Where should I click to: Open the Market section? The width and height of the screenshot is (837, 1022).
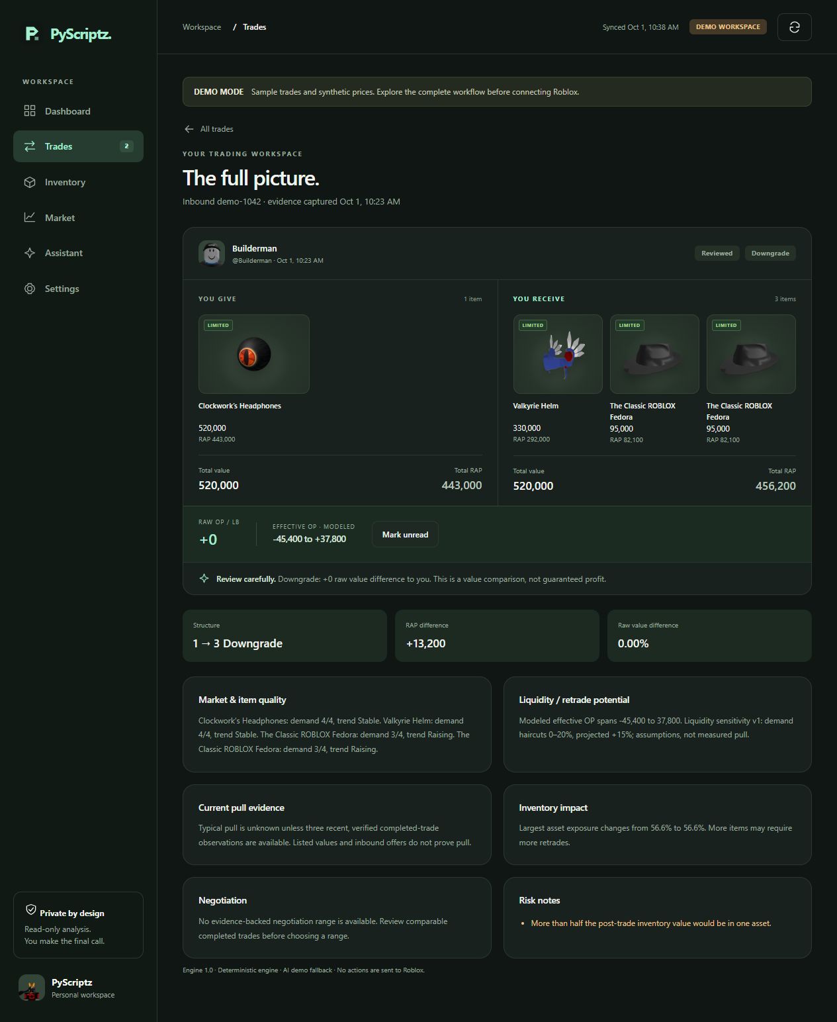(x=78, y=217)
